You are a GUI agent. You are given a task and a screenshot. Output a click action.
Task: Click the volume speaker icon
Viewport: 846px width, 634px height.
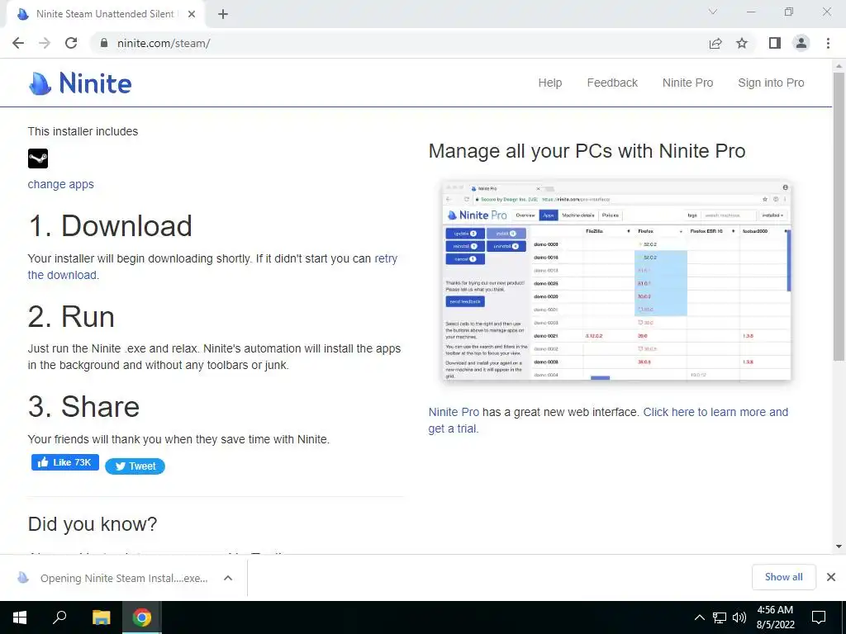(x=739, y=617)
